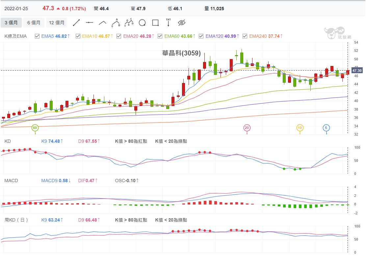Toggle hide drawings eye icon
366x256 pixels.
point(182,23)
